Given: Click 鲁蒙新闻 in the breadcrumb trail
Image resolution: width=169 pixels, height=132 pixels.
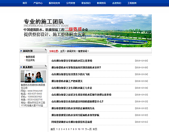Looking at the screenshot, I should (82, 51).
